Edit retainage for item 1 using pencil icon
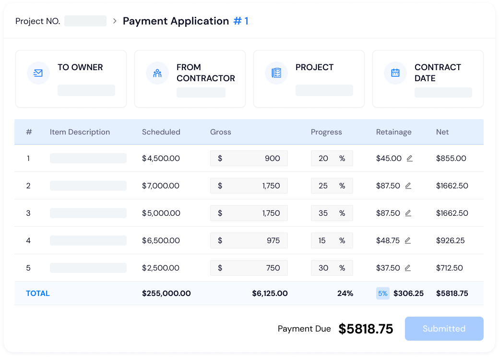Screen dimensions: 499x357 [x=409, y=158]
